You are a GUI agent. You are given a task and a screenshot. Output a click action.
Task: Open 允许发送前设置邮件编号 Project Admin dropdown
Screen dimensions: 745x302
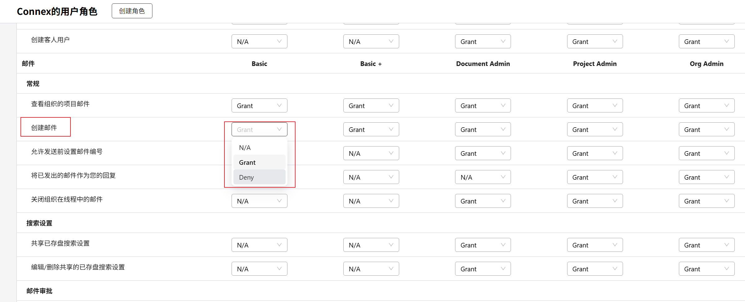[x=595, y=153]
